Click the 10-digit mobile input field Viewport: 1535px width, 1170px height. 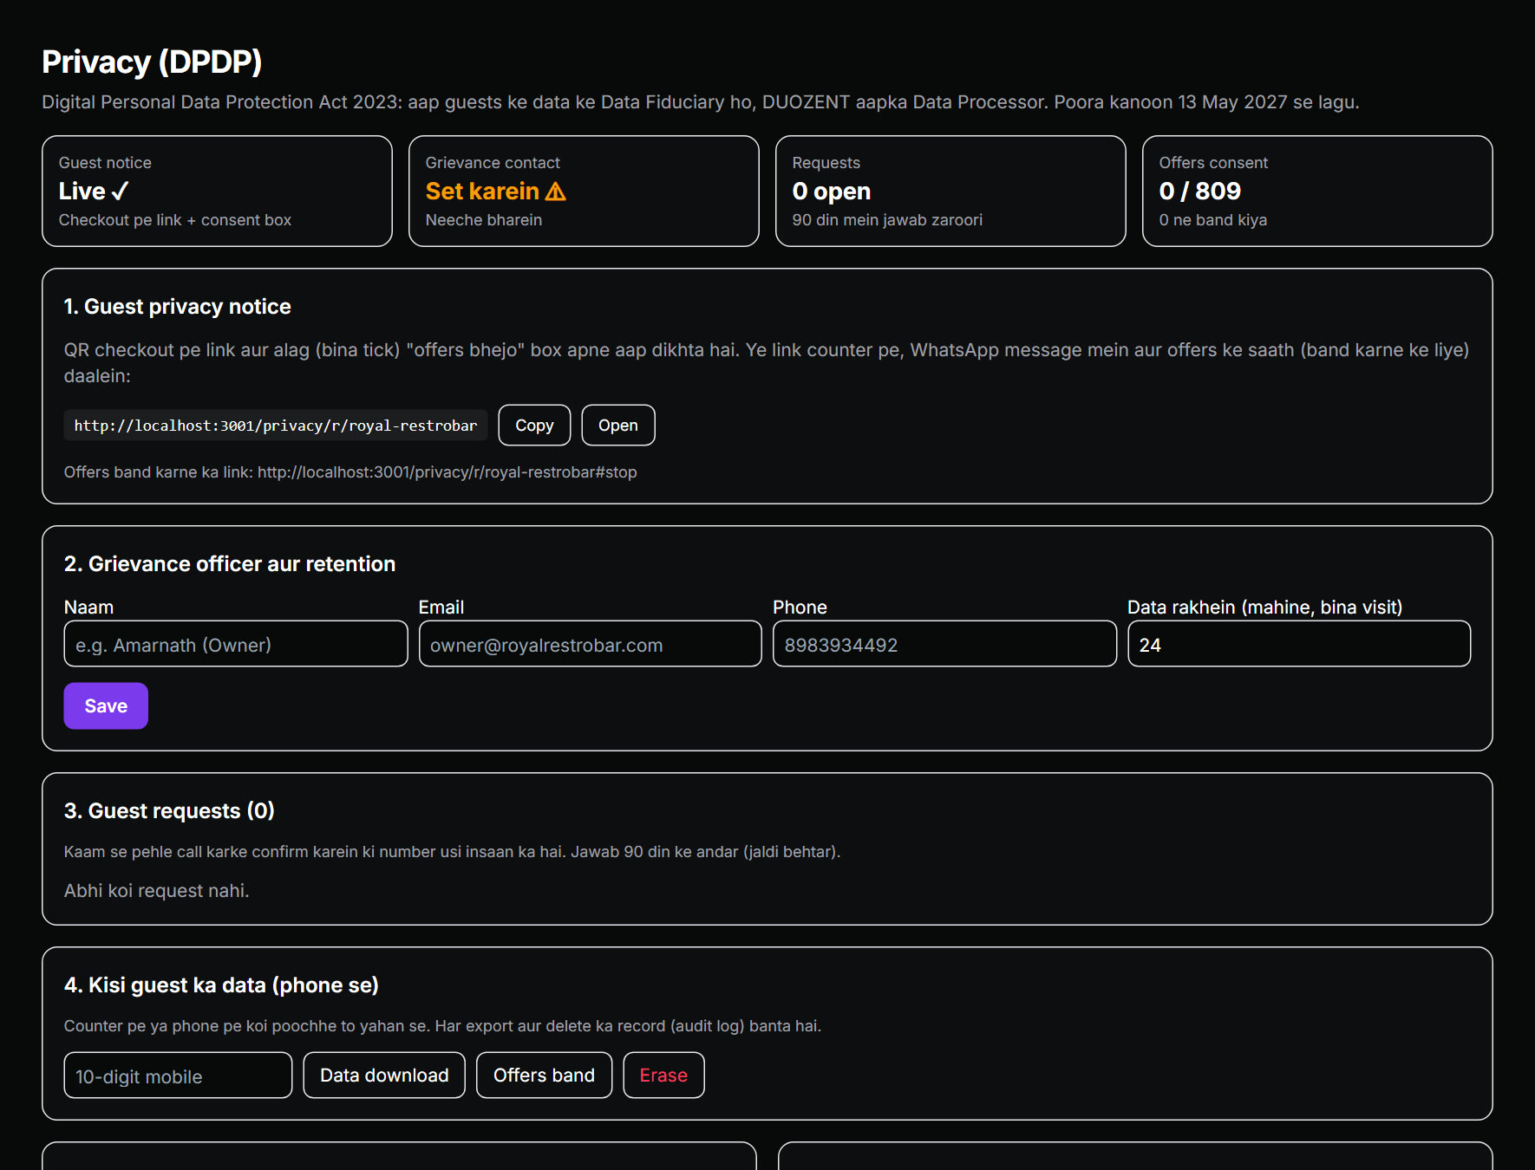pyautogui.click(x=178, y=1076)
